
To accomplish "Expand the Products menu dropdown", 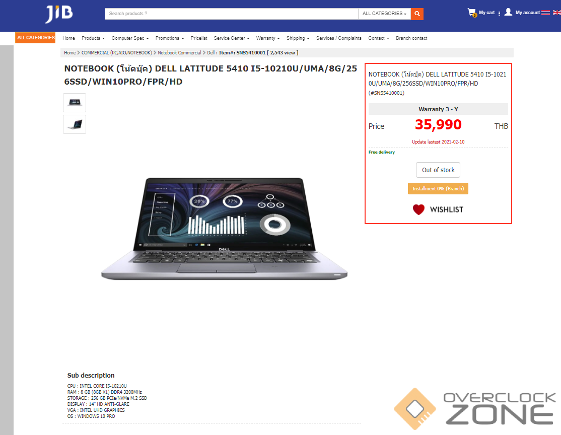I will click(93, 38).
